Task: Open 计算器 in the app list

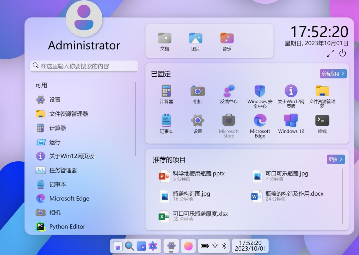Action: [x=85, y=128]
